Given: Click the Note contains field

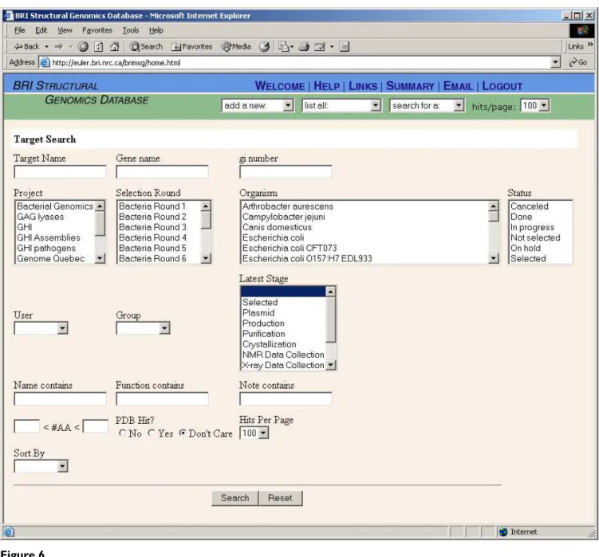Looking at the screenshot, I should [x=286, y=398].
